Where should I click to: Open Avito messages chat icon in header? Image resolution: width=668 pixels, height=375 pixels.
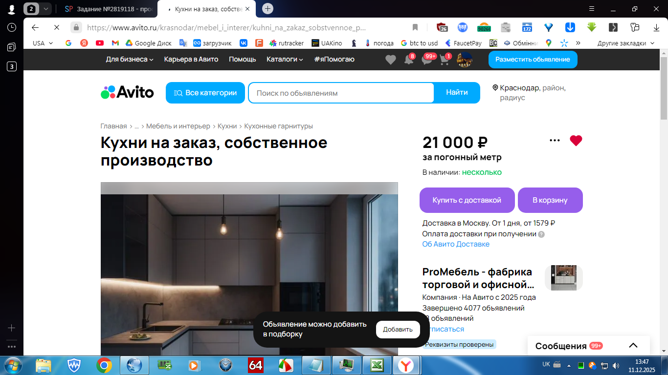pos(427,60)
